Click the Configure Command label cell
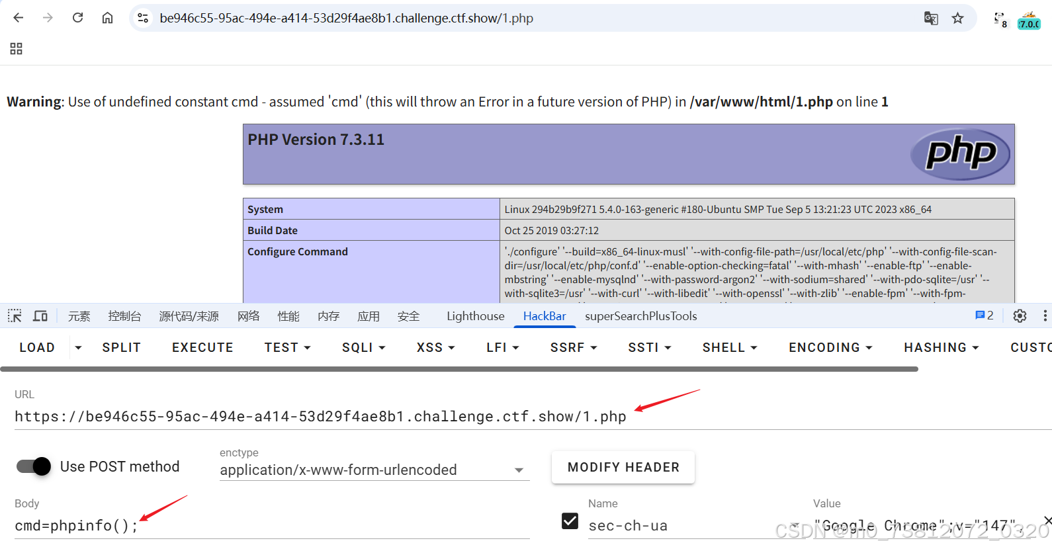 pyautogui.click(x=371, y=272)
